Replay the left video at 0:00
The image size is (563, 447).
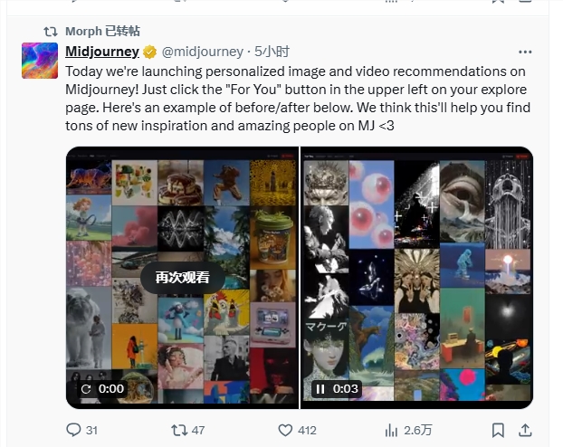(86, 389)
